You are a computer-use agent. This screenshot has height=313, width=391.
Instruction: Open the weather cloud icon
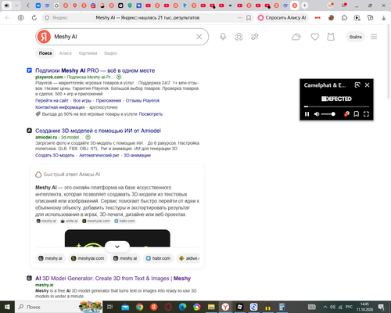pyautogui.click(x=296, y=37)
